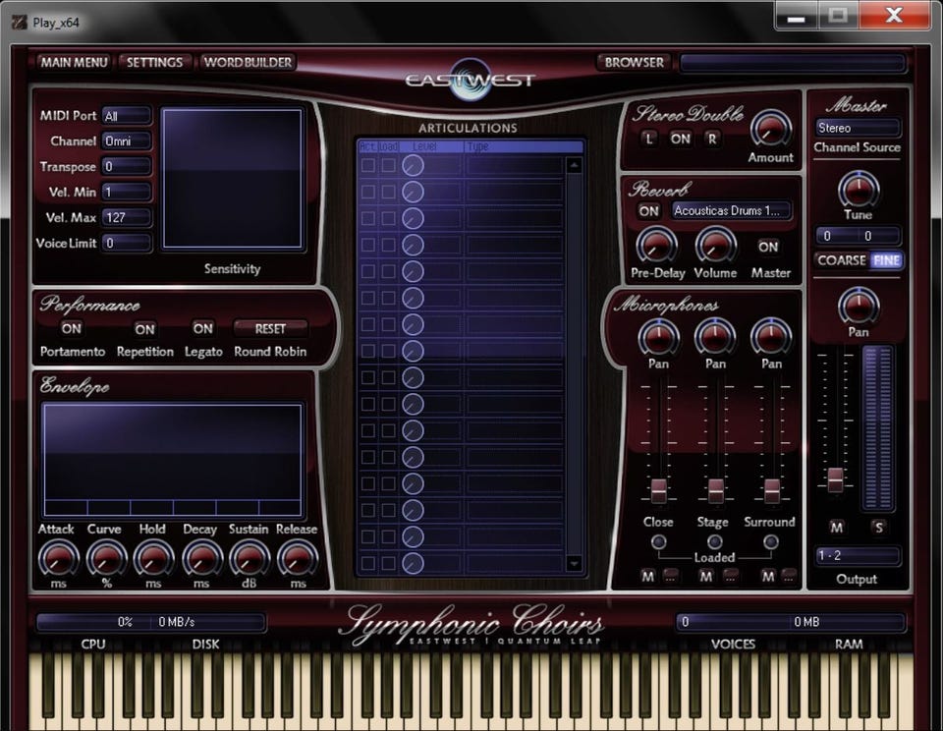Solo the master output with S
The height and width of the screenshot is (731, 943).
[878, 528]
